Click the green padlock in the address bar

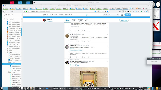tap(26, 11)
